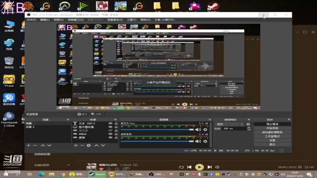Image resolution: width=317 pixels, height=178 pixels.
Task: Click the 属性 properties gear button
Action: [82, 114]
